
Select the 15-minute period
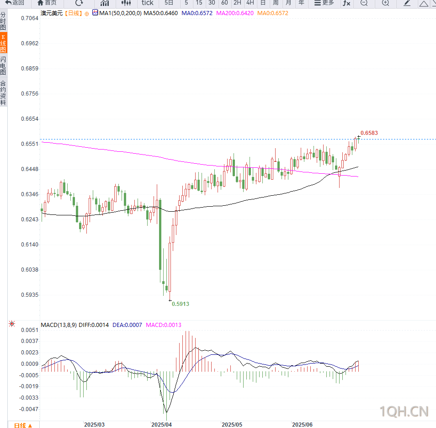pyautogui.click(x=199, y=3)
